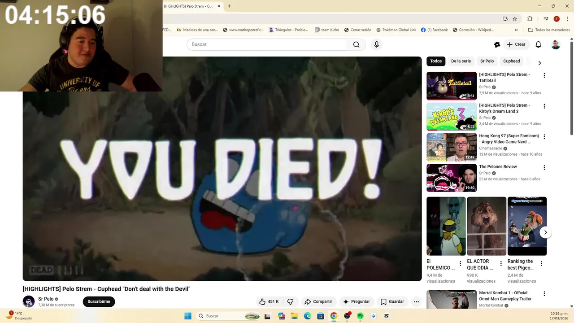Open Todos los marcadores folder

click(549, 30)
